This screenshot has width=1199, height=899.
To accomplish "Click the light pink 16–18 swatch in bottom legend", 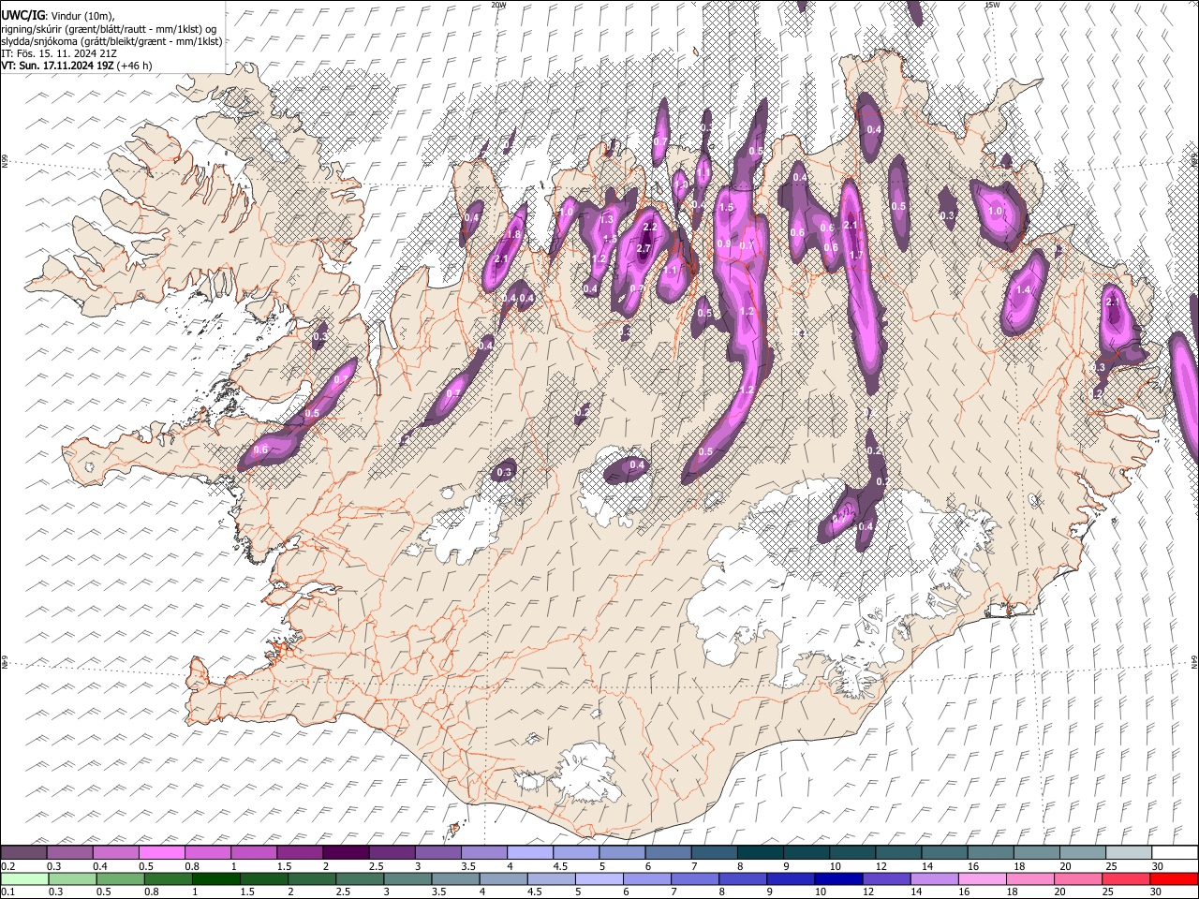I will point(983,878).
